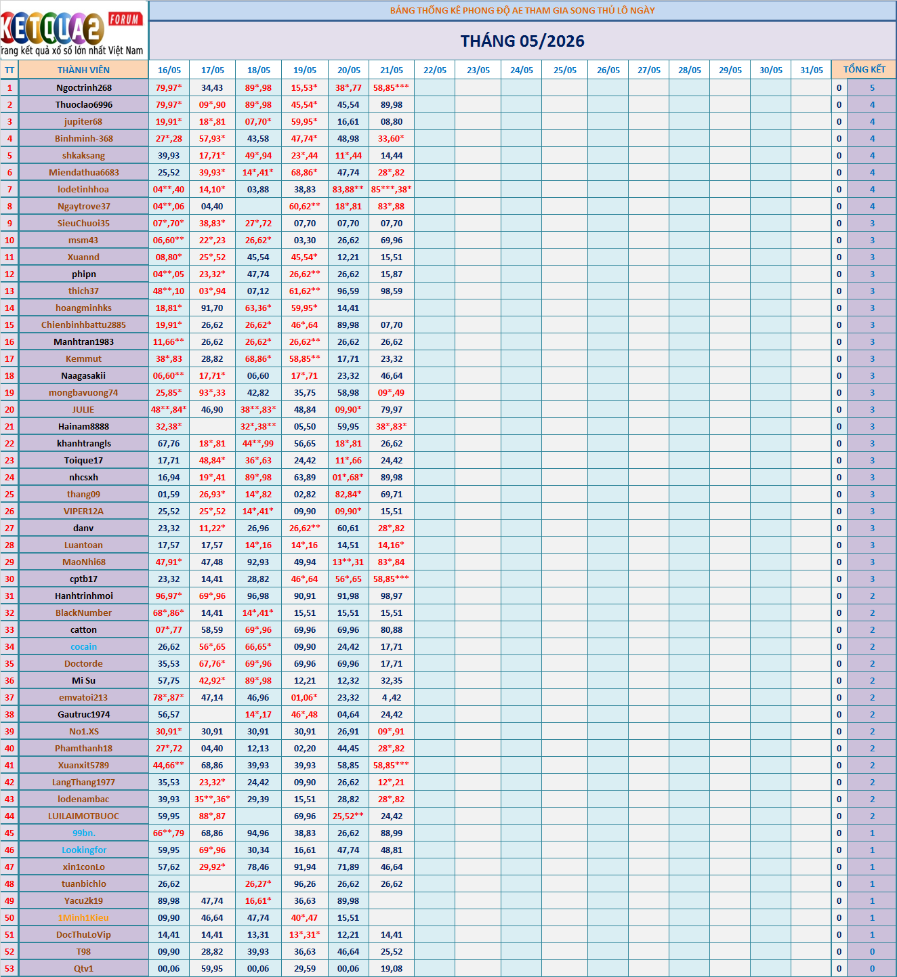Select member name "Mi Su"
The width and height of the screenshot is (897, 977).
83,680
